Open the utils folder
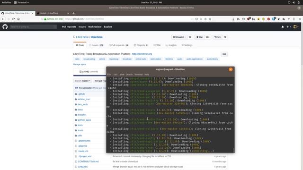This screenshot has width=303, height=170. pos(80,136)
